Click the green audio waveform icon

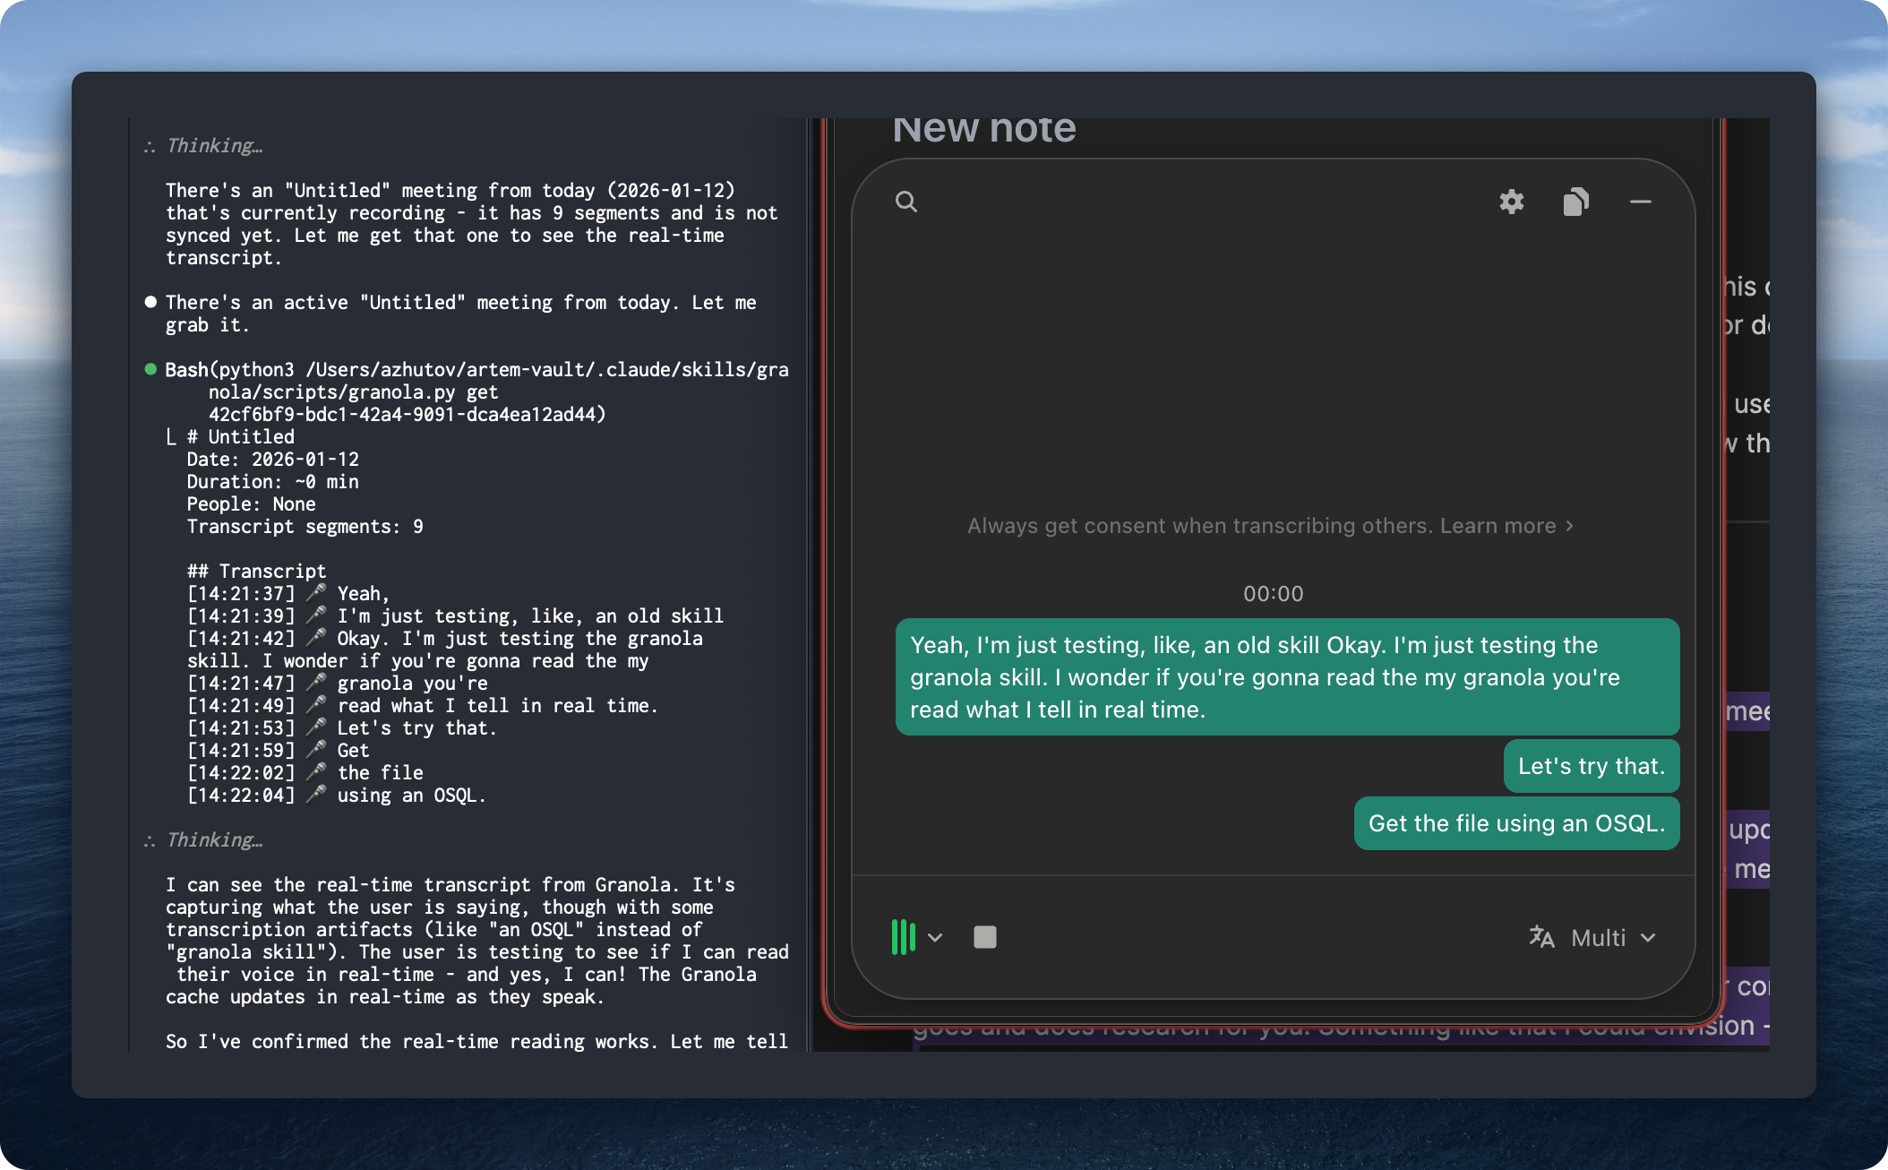[903, 937]
